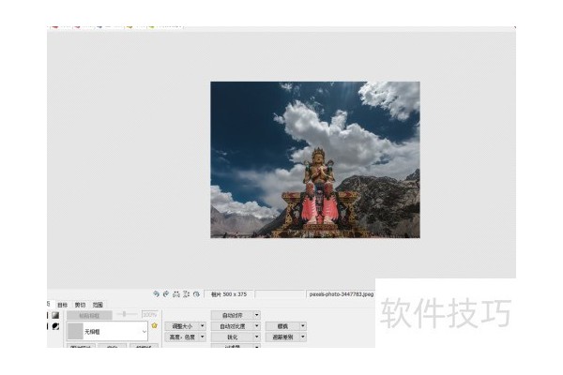Click the Undo arrow icon
This screenshot has width=563, height=375.
point(156,293)
